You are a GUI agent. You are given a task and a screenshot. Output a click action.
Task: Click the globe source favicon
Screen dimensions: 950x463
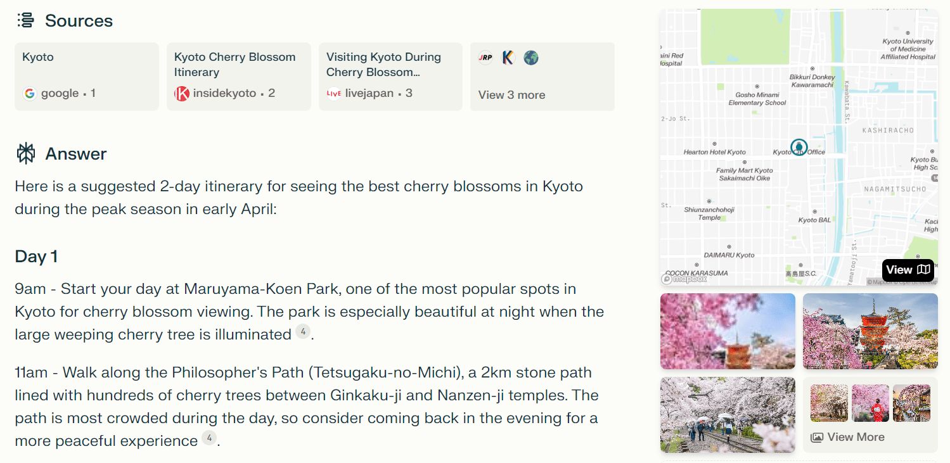tap(531, 58)
